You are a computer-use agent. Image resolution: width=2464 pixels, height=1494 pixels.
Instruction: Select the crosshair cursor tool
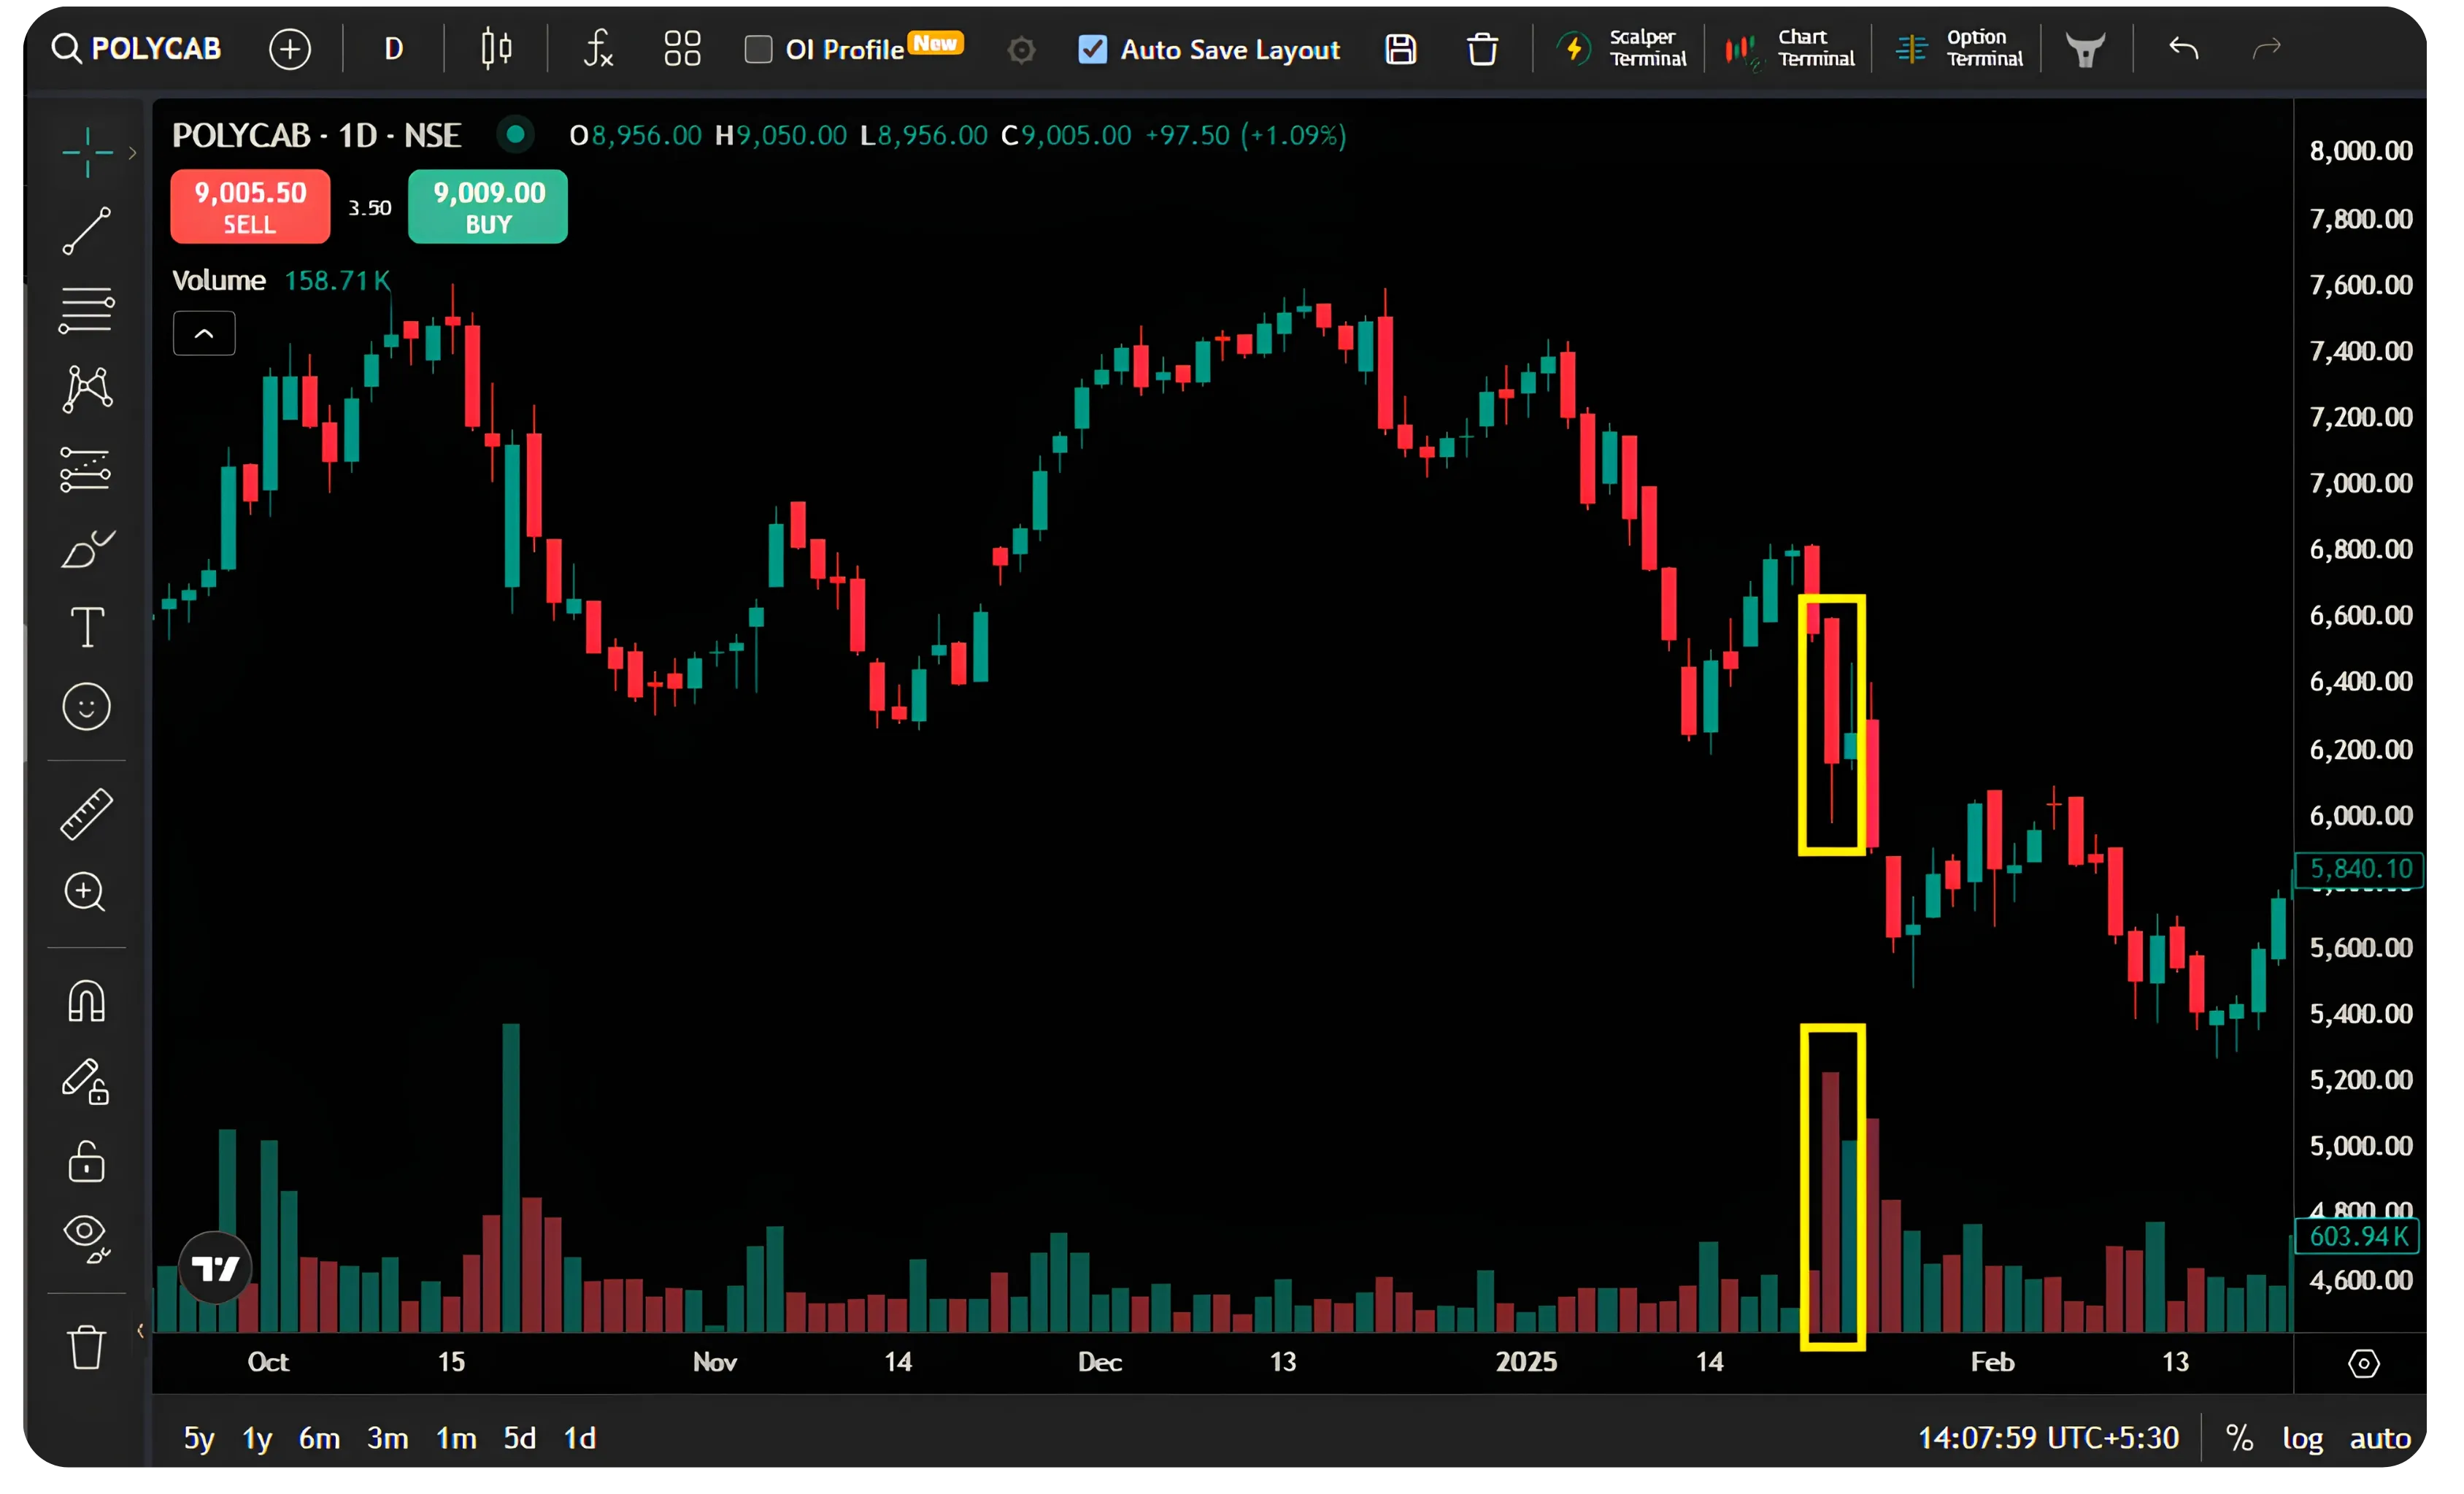tap(87, 152)
